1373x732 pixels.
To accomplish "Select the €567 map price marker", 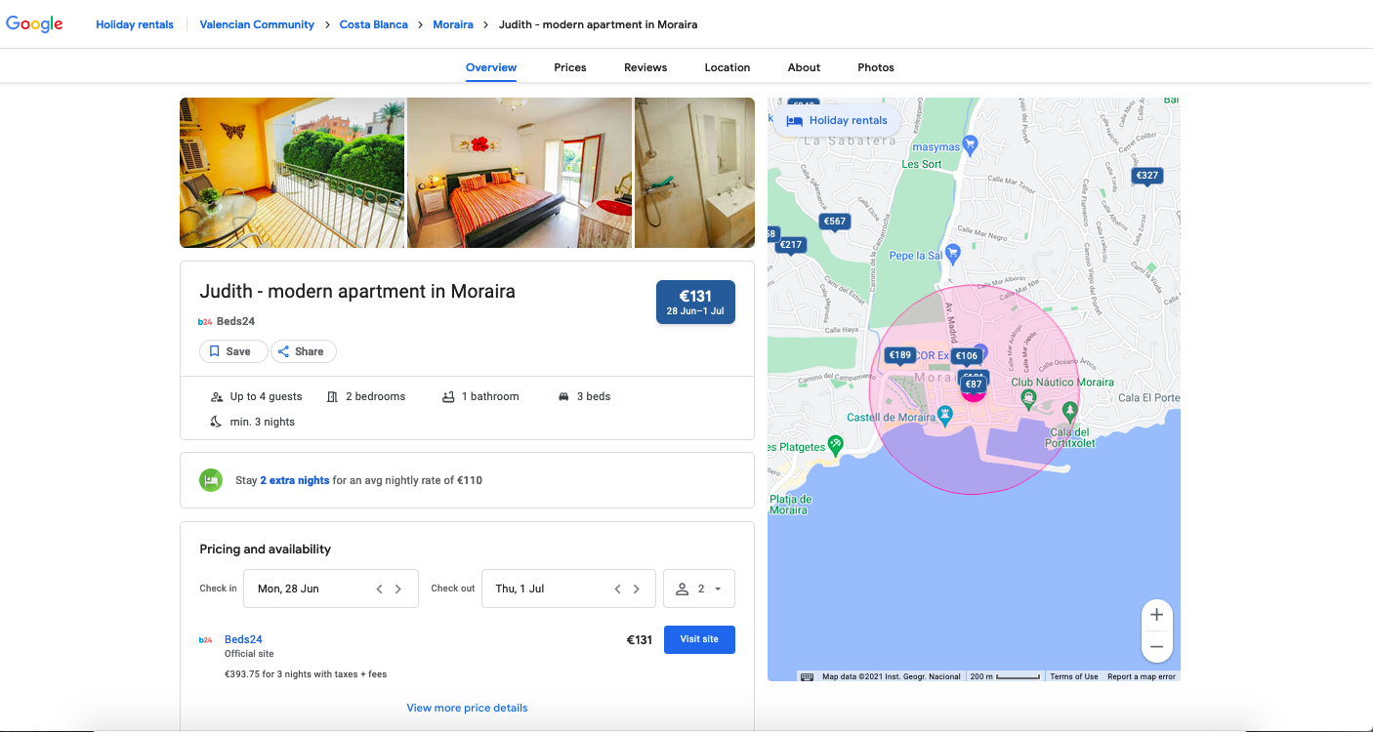I will click(834, 222).
